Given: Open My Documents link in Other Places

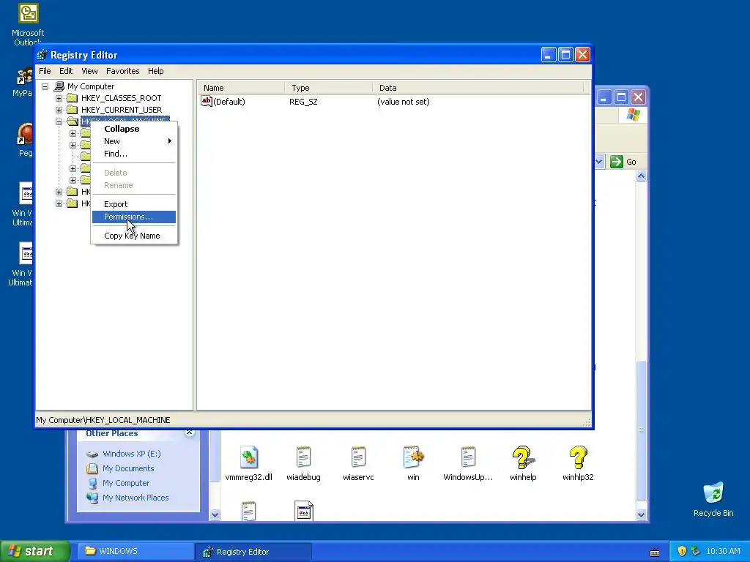Looking at the screenshot, I should point(128,469).
